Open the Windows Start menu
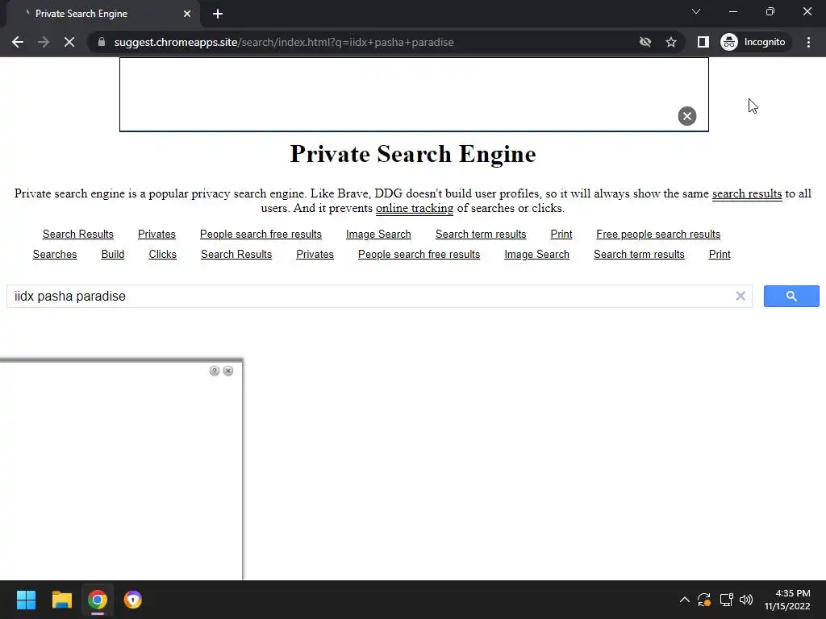Screen dimensions: 826x619 coord(26,600)
